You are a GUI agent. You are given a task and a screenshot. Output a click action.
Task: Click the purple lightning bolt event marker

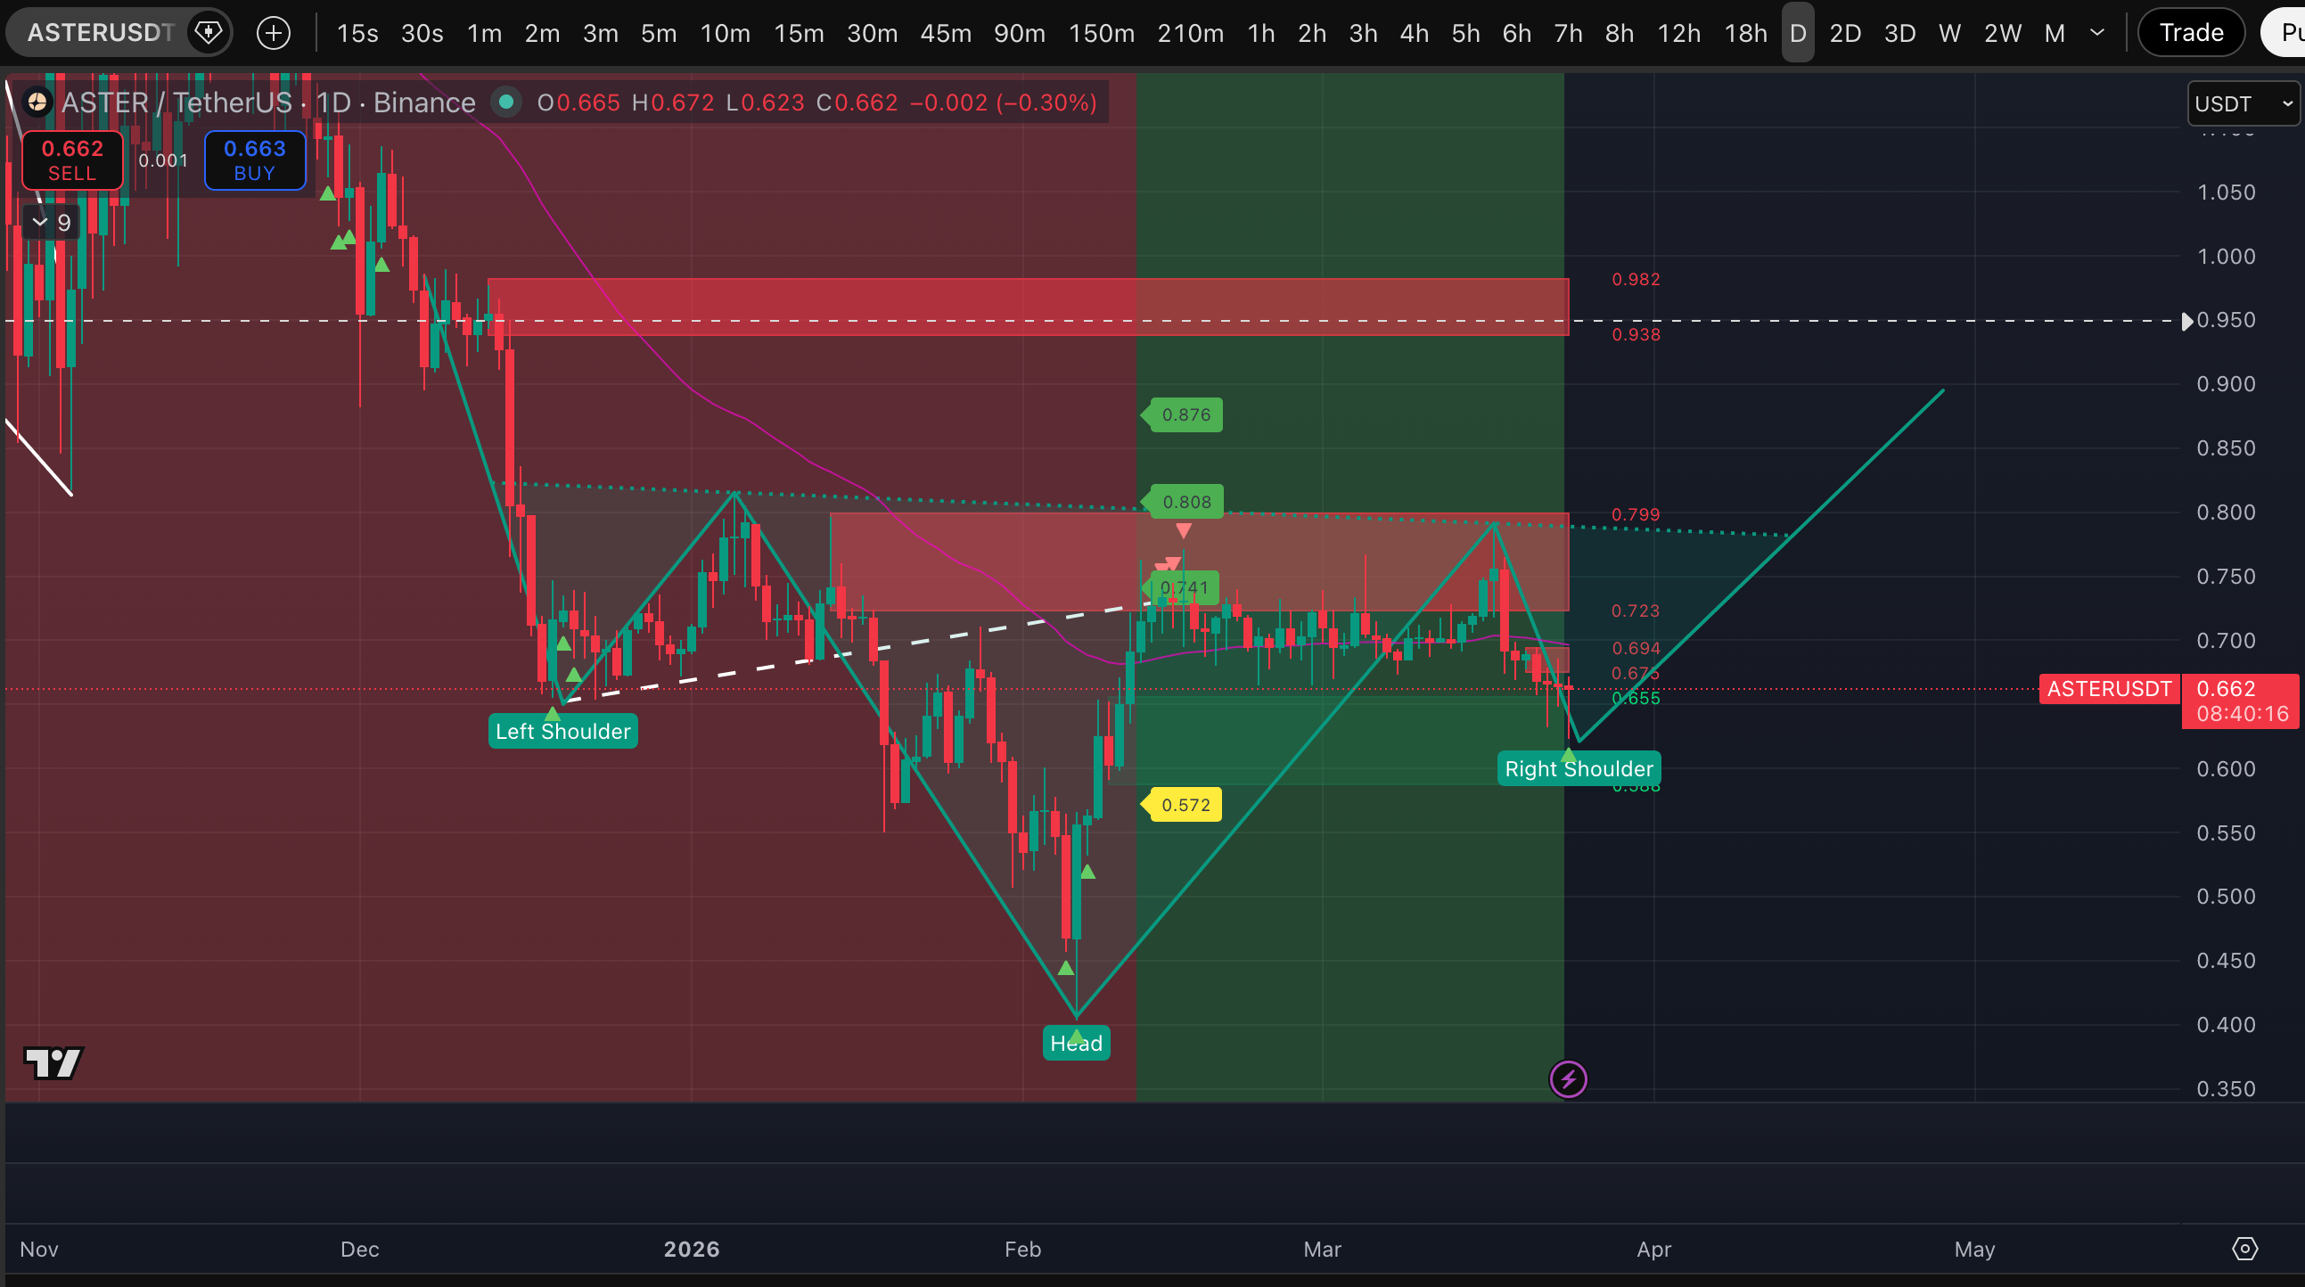1568,1079
